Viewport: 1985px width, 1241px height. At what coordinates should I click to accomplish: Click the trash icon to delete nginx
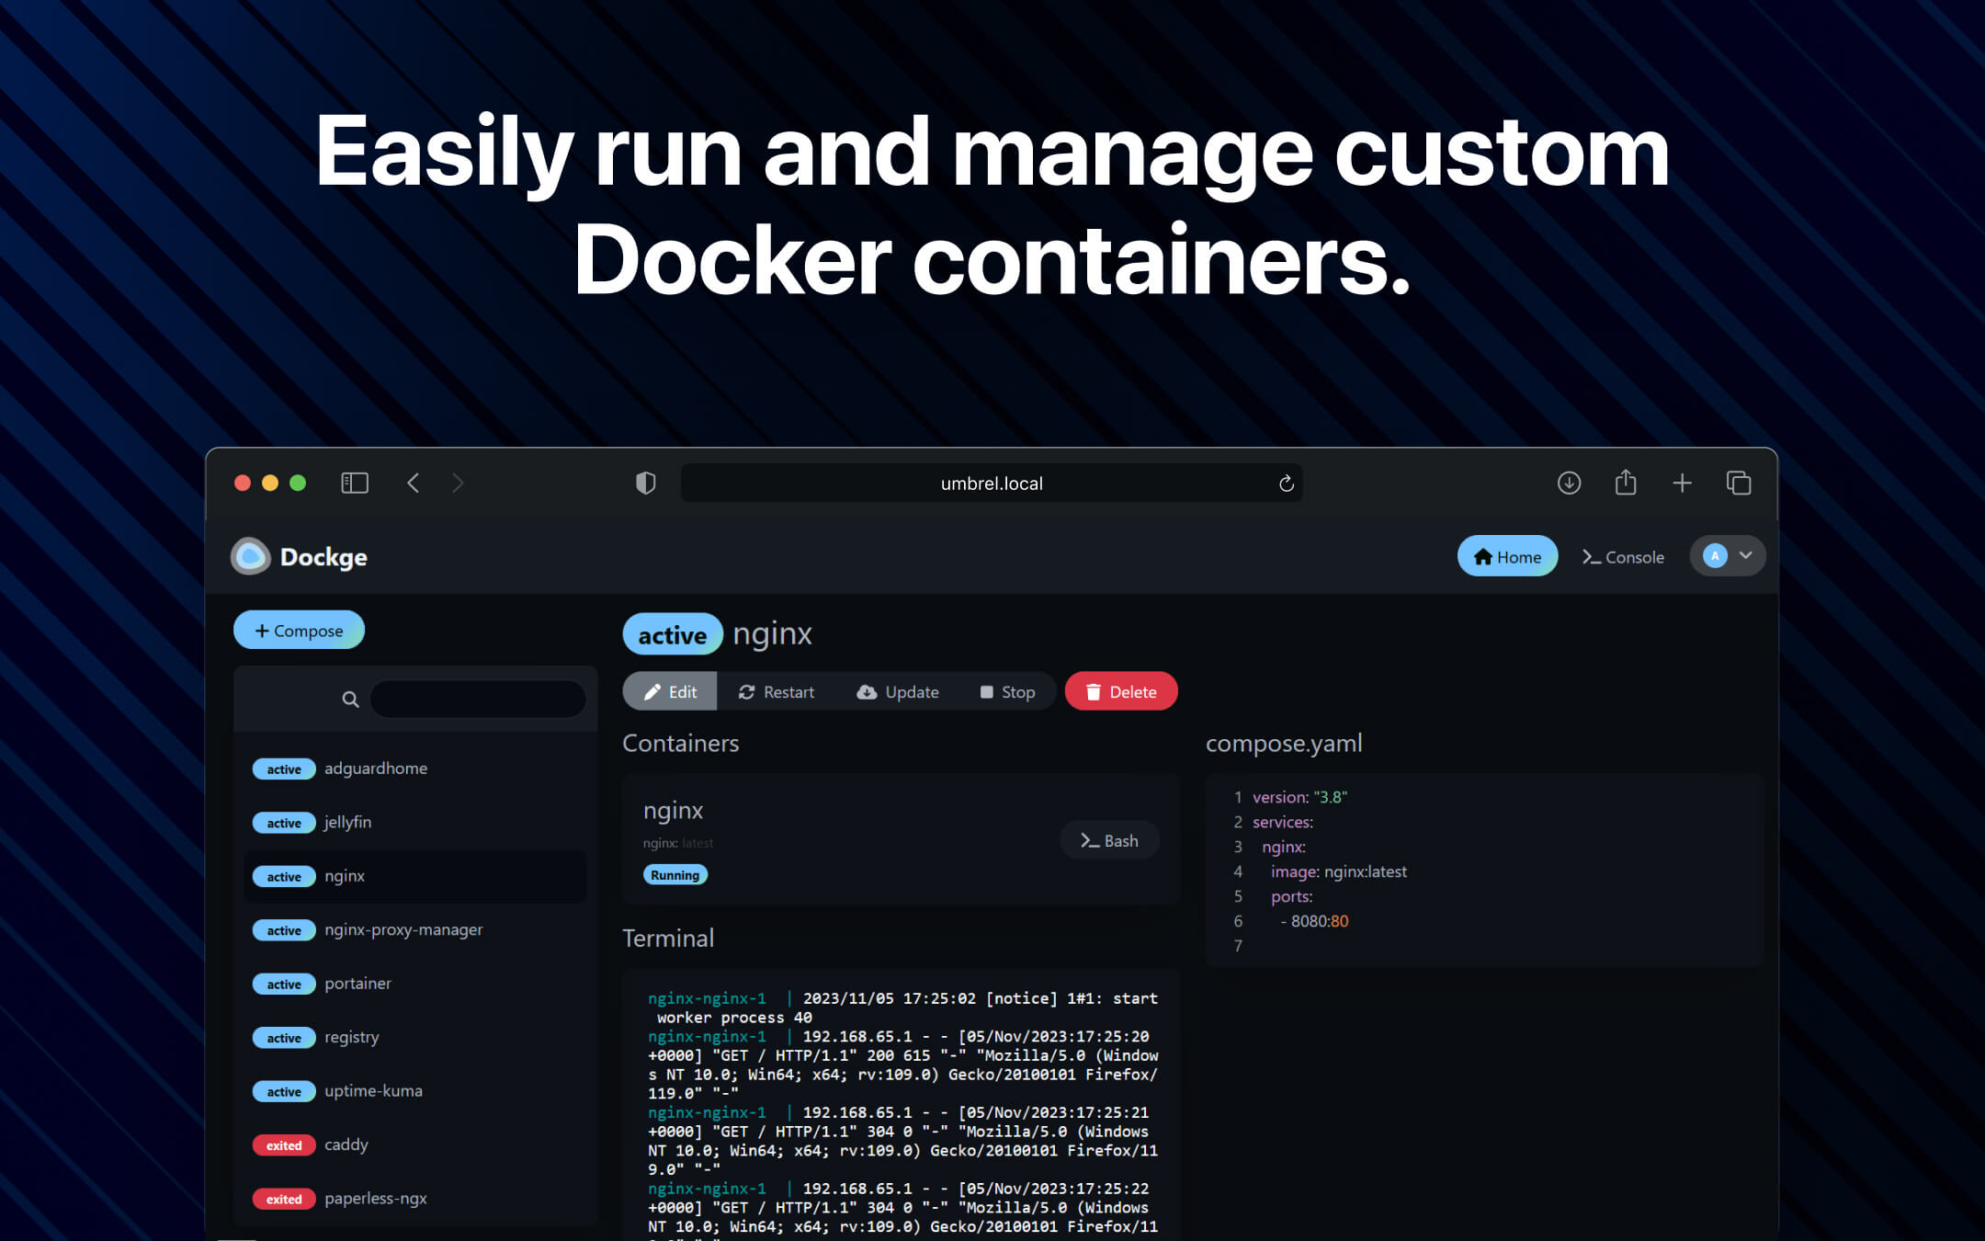pyautogui.click(x=1094, y=691)
